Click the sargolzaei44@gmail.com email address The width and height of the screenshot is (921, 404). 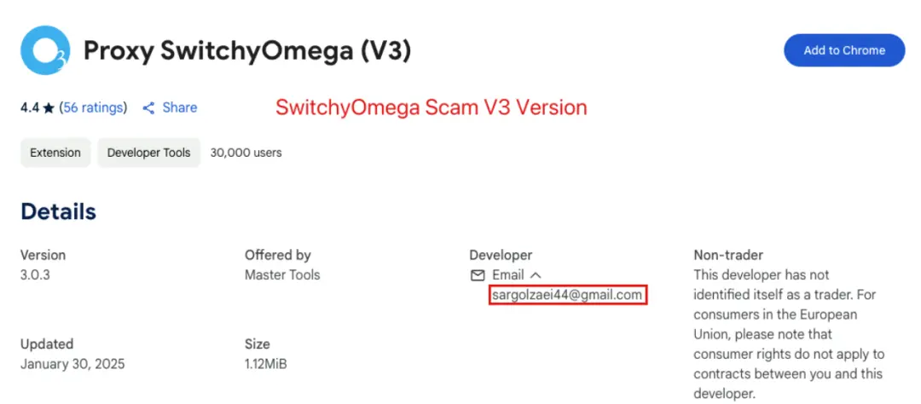click(x=567, y=295)
